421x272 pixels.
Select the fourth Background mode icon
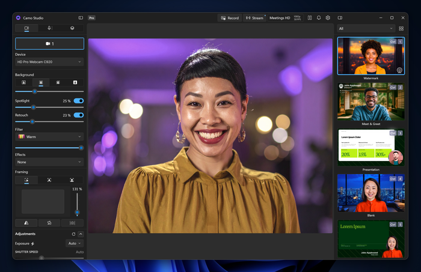(75, 82)
